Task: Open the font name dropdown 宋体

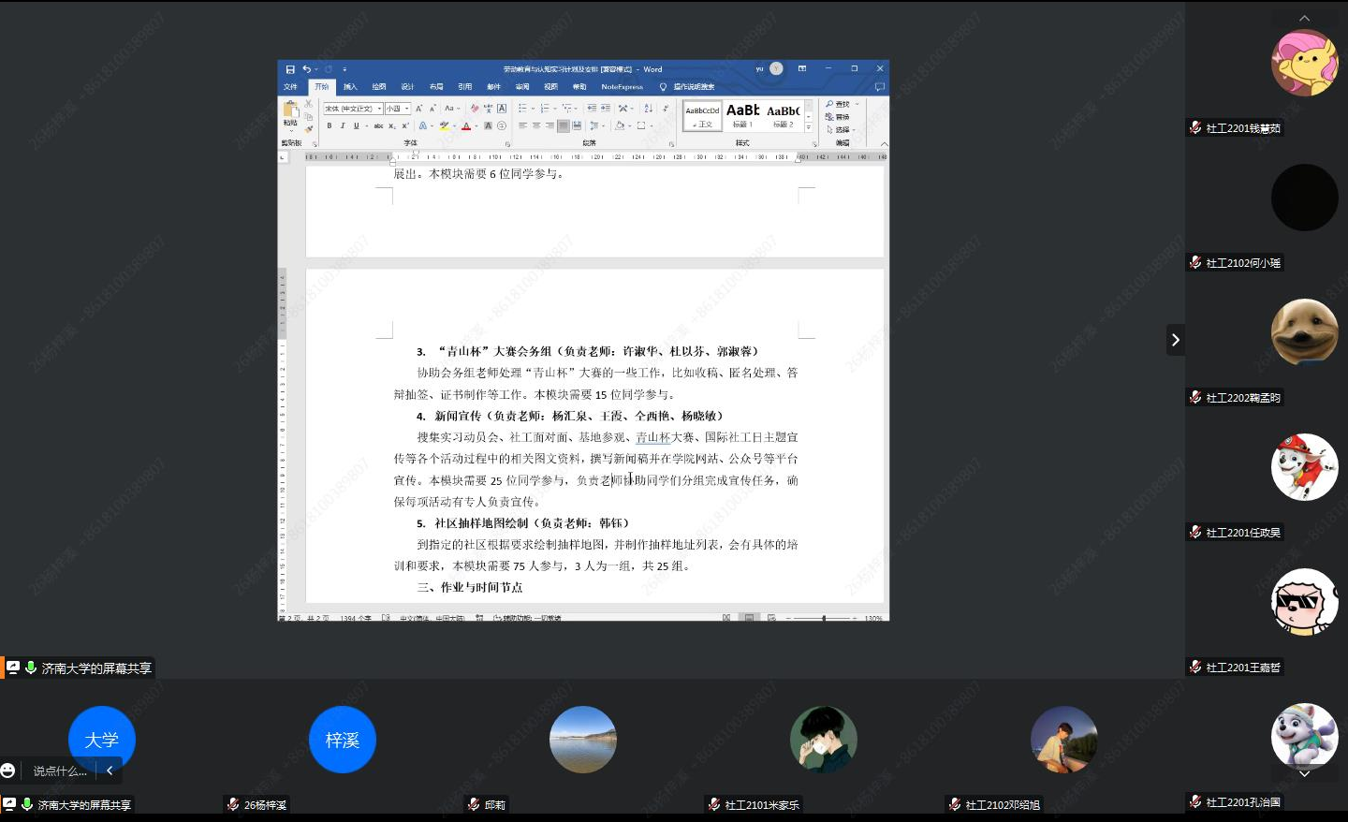Action: (x=353, y=109)
